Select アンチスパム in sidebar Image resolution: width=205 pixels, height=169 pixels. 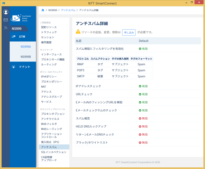click(x=54, y=147)
